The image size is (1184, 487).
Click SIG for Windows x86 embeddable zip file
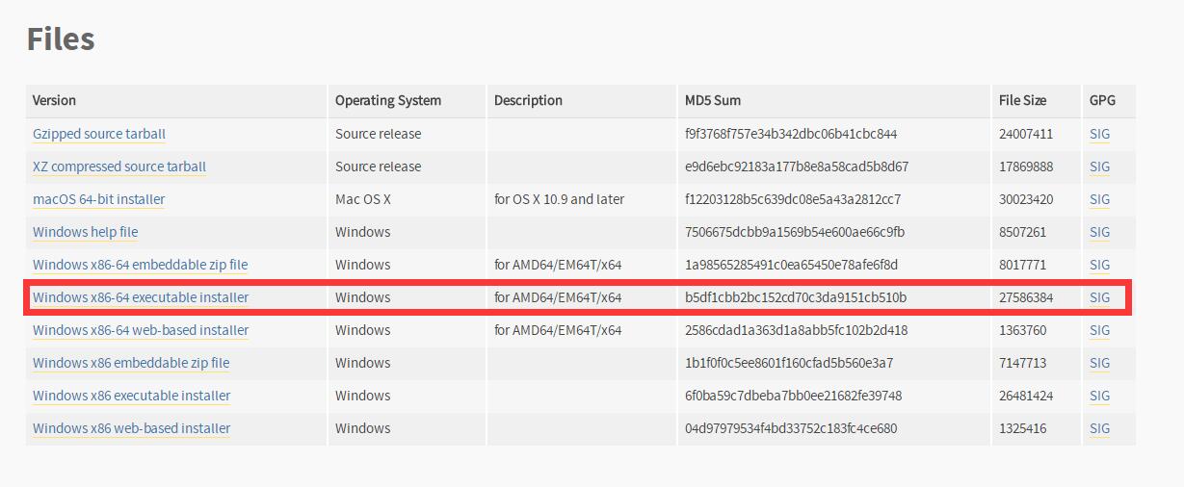coord(1099,363)
